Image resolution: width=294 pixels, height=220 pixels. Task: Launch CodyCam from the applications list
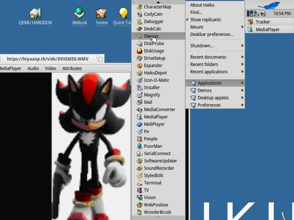coord(140,14)
